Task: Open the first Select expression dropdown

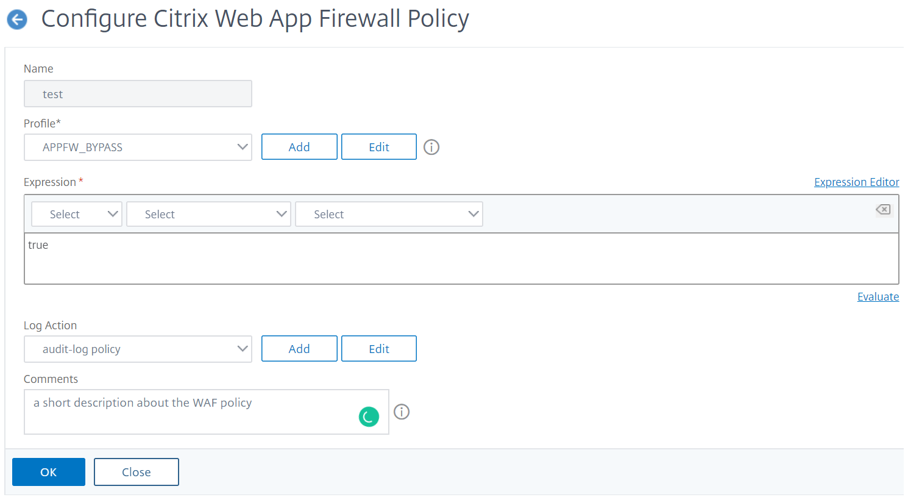Action: 77,214
